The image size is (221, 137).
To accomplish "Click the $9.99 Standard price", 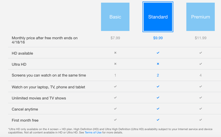I will coord(158,38).
